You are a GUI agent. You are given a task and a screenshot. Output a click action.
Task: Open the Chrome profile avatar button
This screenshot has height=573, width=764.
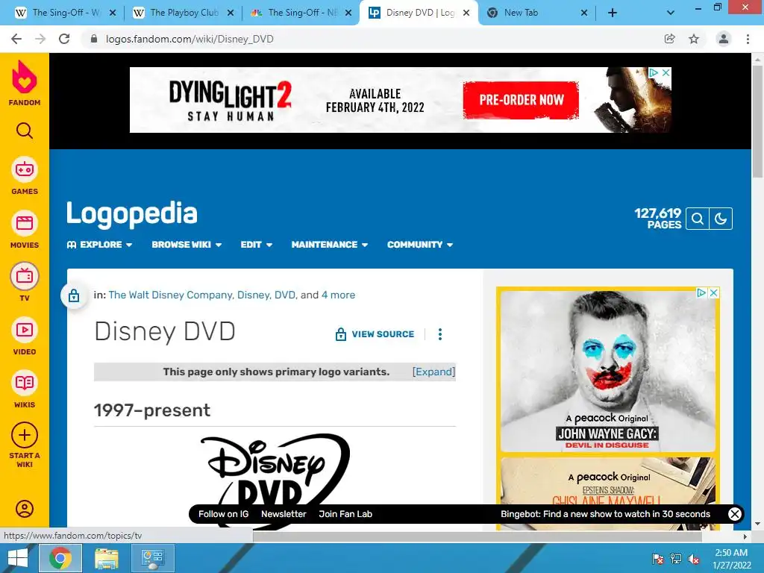[x=724, y=39]
